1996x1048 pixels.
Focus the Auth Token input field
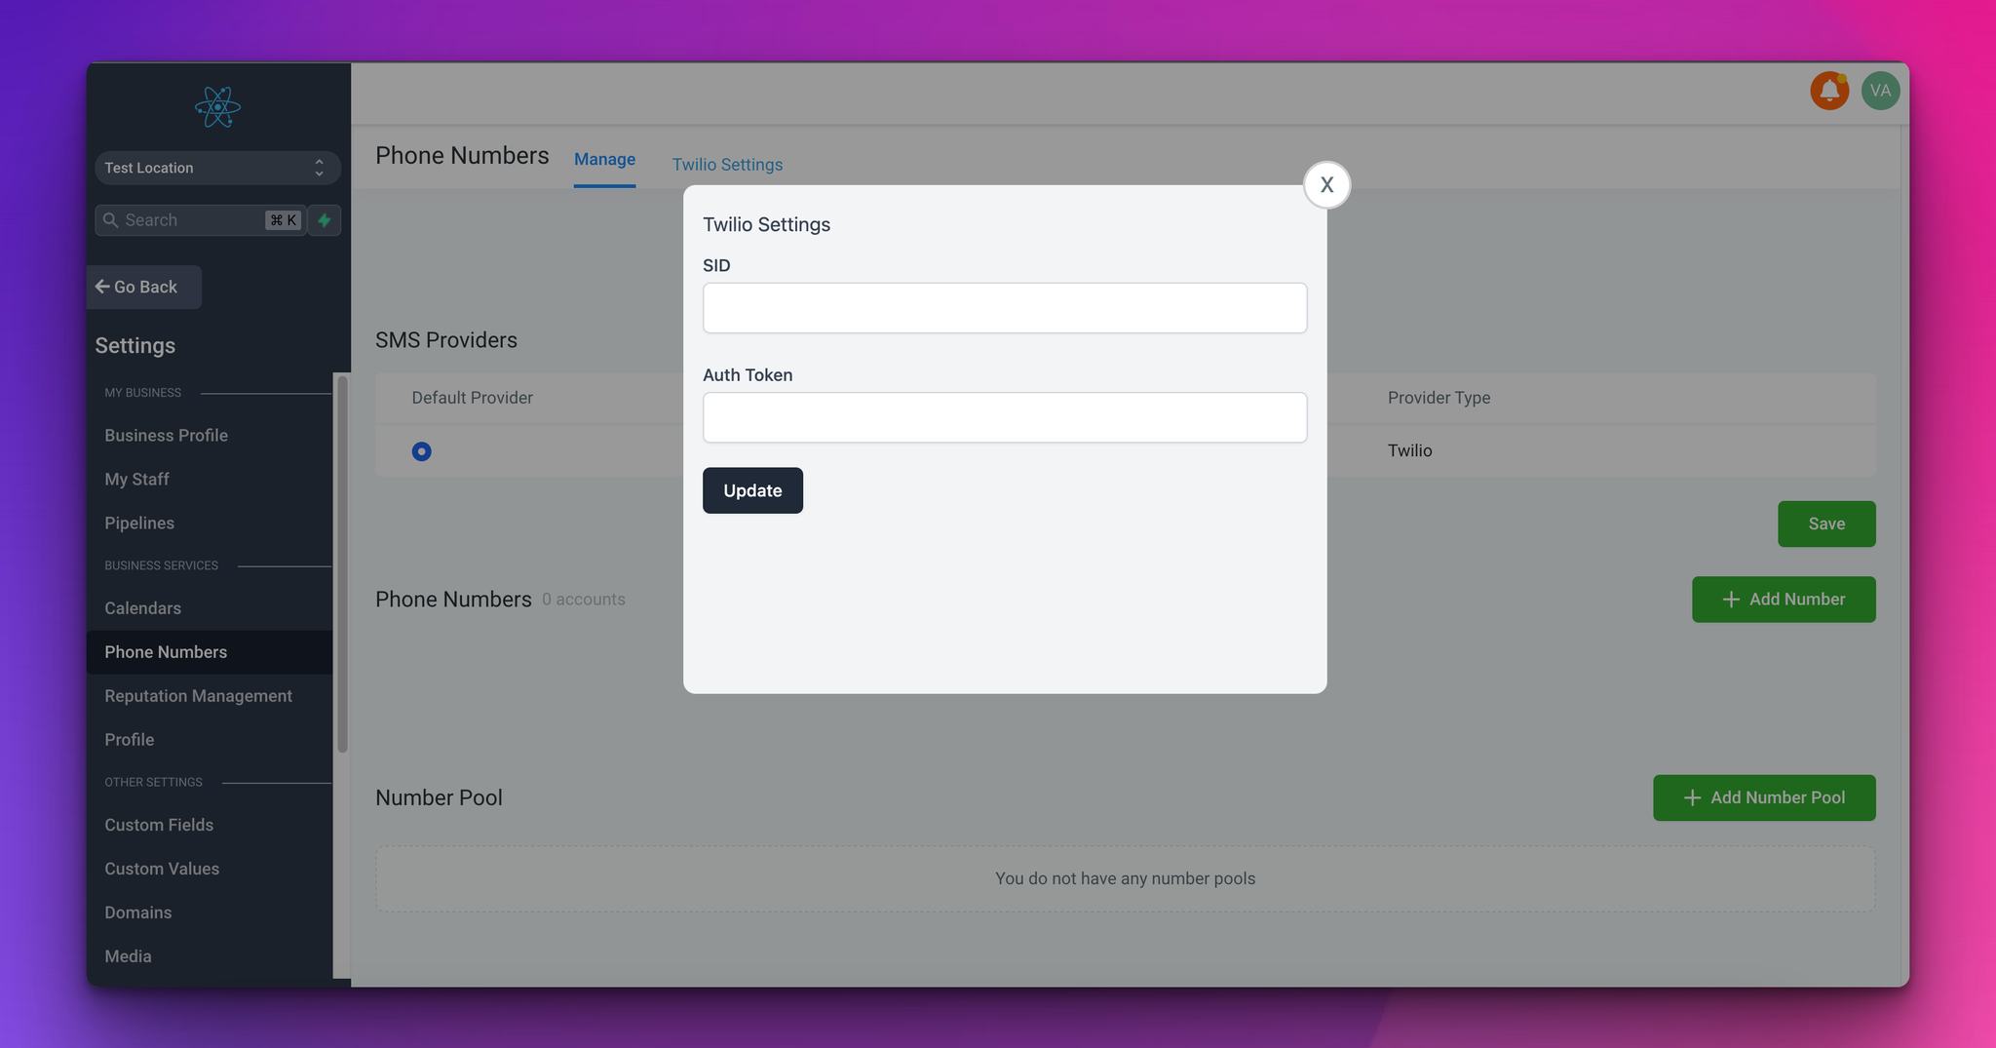(1004, 417)
